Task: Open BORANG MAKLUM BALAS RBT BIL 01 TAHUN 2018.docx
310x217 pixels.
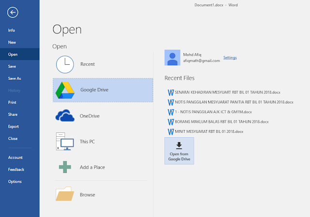Action: coord(222,122)
